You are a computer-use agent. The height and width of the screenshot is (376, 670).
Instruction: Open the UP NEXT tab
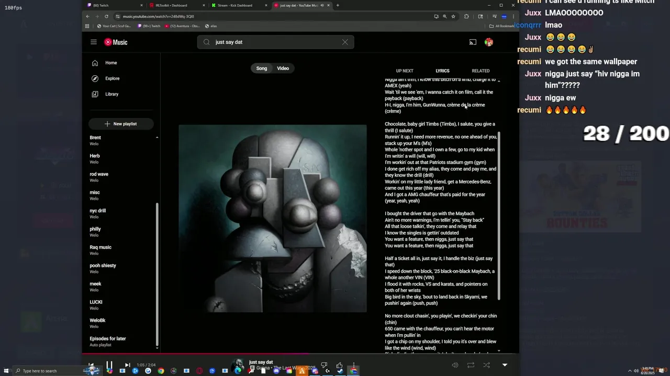(x=405, y=70)
